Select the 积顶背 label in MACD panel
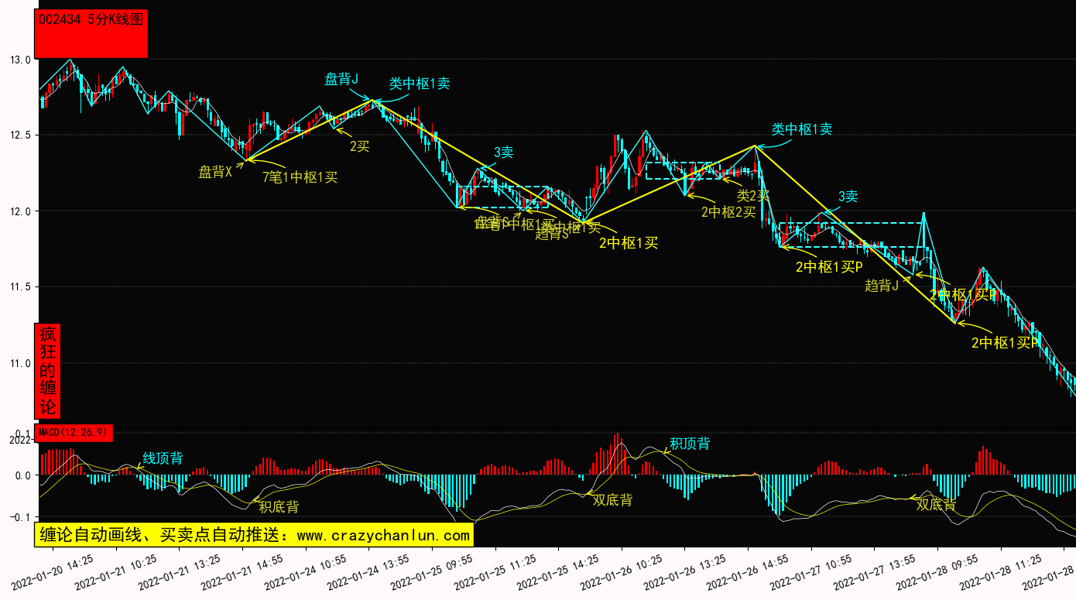 [x=690, y=444]
